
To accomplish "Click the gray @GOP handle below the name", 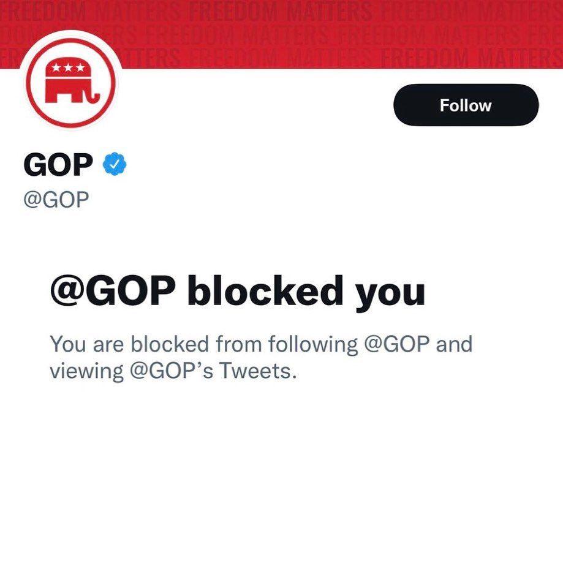I will pyautogui.click(x=56, y=200).
